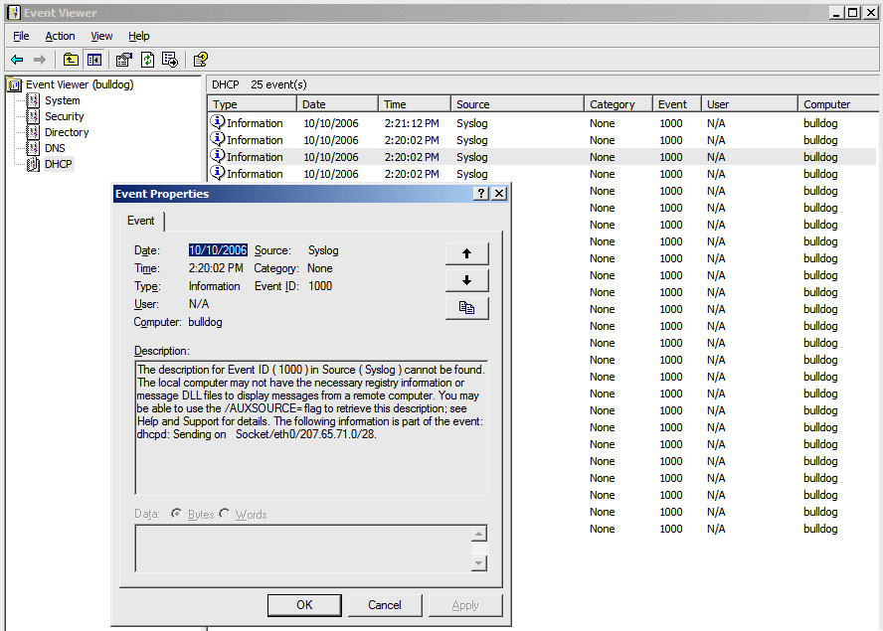This screenshot has height=631, width=883.
Task: Select the Event Viewer (bulldog) root node
Action: pos(79,84)
